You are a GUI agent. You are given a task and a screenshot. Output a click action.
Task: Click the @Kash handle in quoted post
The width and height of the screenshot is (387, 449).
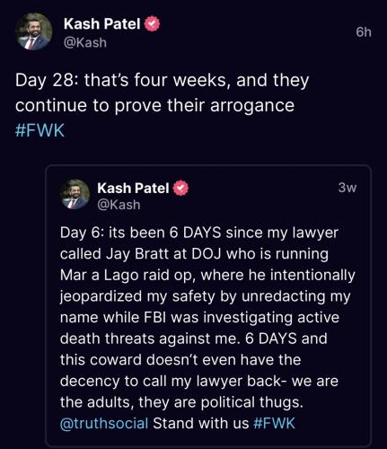[119, 205]
